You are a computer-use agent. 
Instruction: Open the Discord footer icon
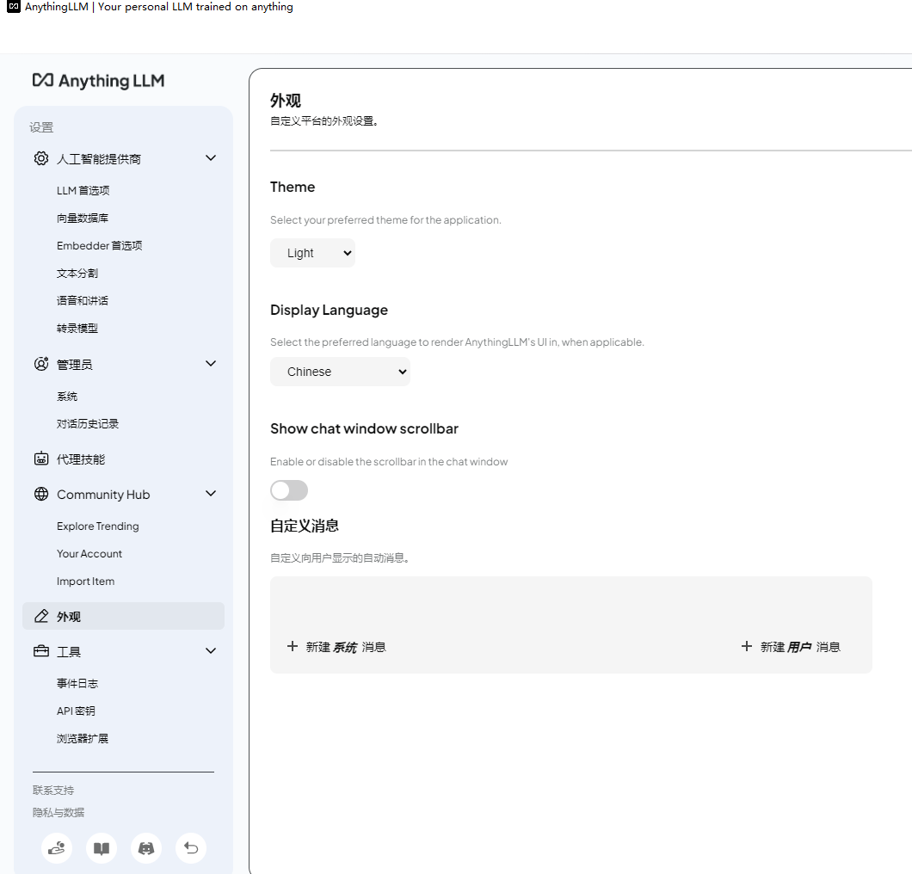[146, 848]
